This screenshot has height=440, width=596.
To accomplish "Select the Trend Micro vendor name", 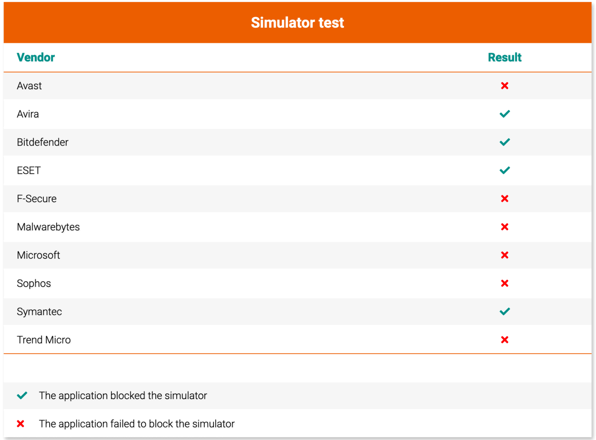I will [44, 340].
